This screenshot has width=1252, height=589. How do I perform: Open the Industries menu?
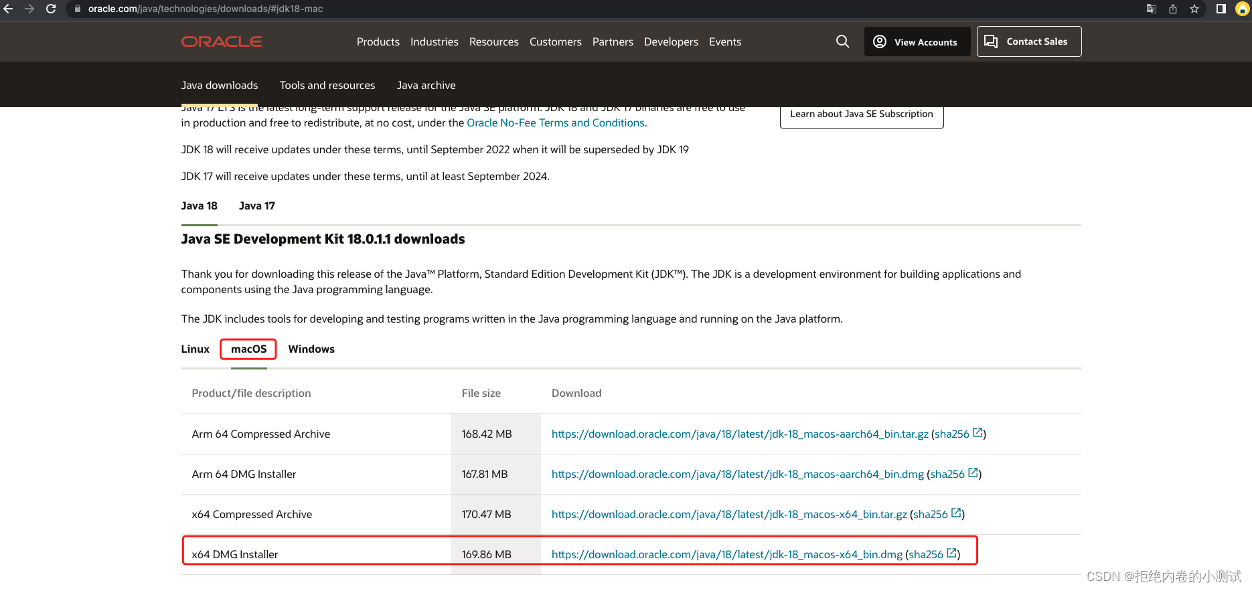click(435, 41)
